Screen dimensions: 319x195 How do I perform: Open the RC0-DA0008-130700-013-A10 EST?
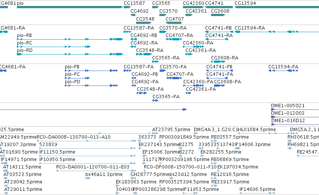[86, 141]
